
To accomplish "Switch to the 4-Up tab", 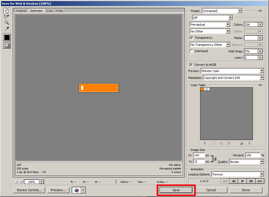I will (59, 11).
